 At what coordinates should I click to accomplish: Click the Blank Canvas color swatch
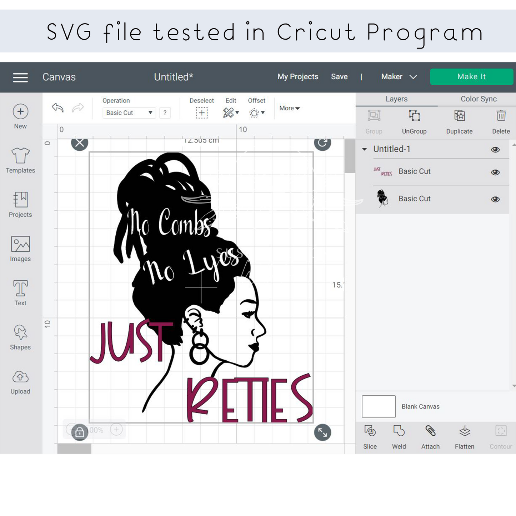tap(379, 406)
